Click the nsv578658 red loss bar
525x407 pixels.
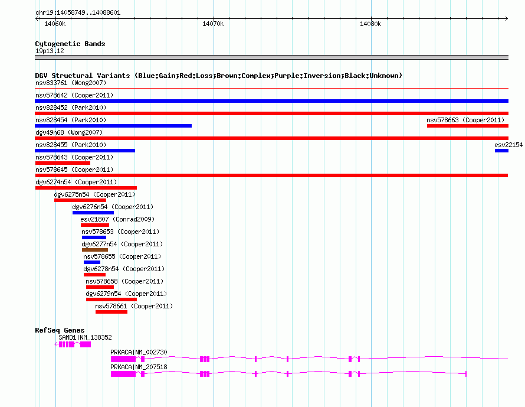click(100, 287)
